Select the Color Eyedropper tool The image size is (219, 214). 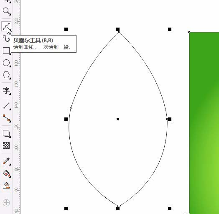coord(6,161)
